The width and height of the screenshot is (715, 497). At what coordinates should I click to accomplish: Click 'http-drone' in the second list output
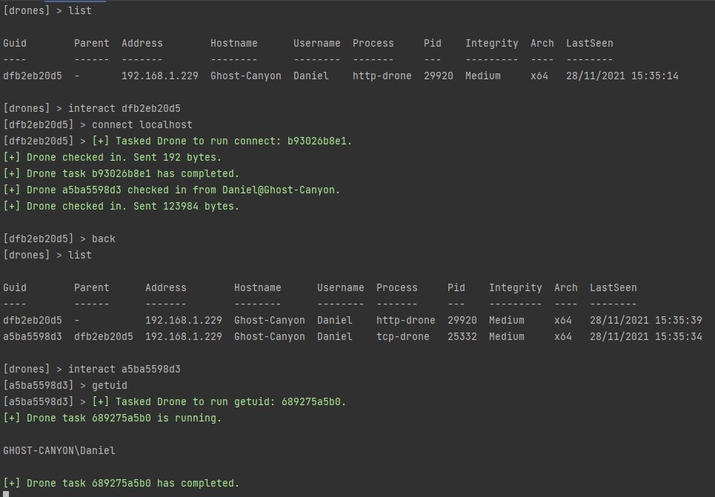[x=405, y=321]
